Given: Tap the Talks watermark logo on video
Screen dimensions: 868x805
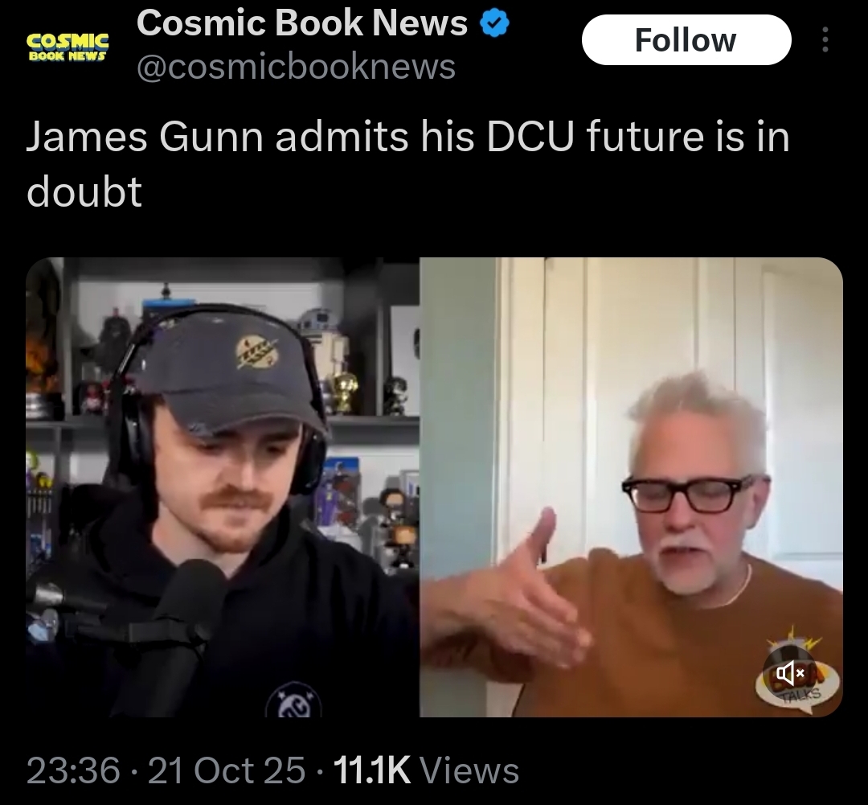Looking at the screenshot, I should [798, 675].
